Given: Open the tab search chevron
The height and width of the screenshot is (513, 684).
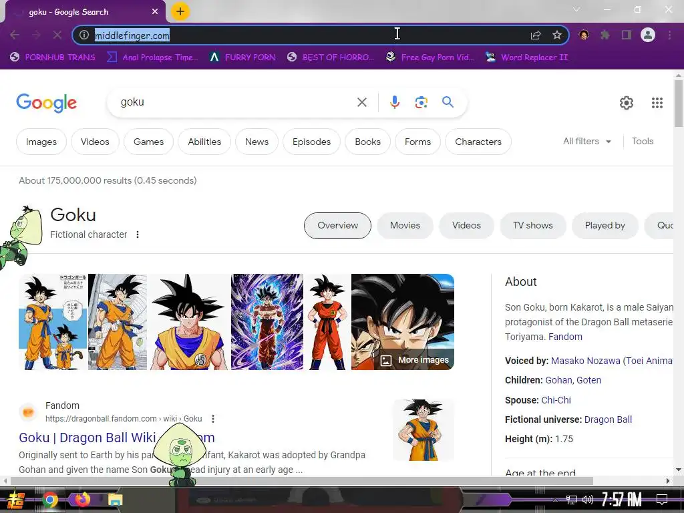Looking at the screenshot, I should (576, 9).
